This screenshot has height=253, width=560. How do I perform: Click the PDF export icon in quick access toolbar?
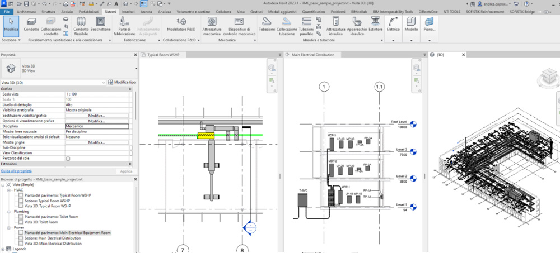tap(73, 4)
